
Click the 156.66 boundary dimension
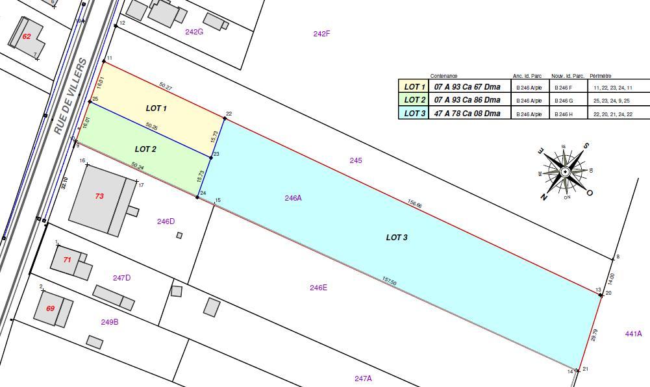tap(414, 204)
